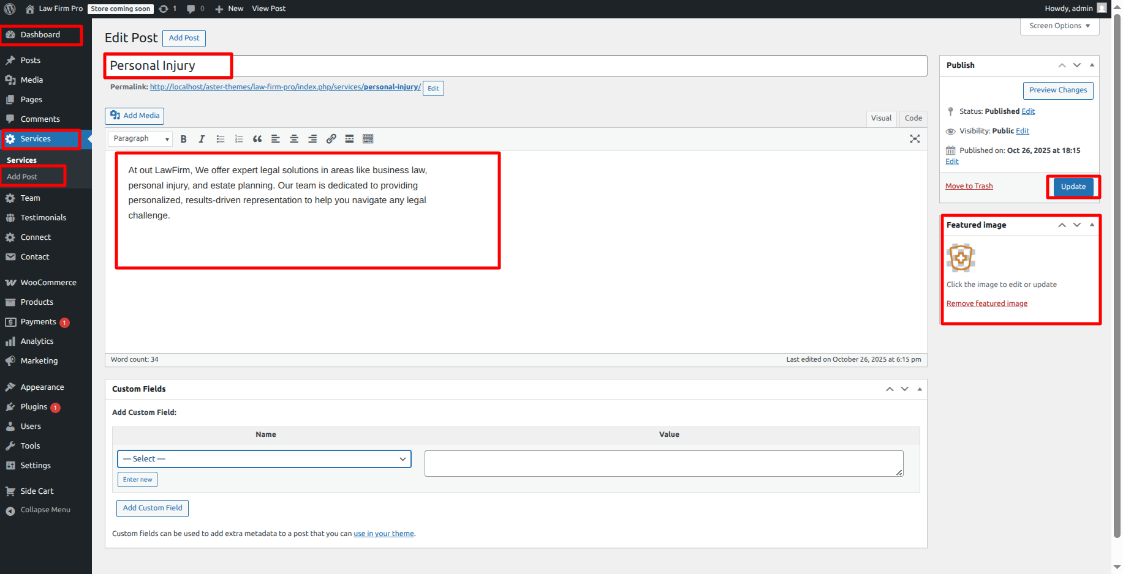Enable distraction-free fullscreen mode
1123x574 pixels.
[x=915, y=139]
